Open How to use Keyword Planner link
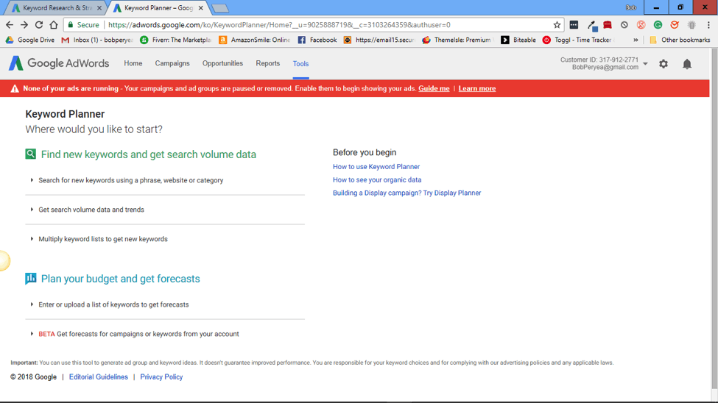The image size is (718, 403). (376, 167)
